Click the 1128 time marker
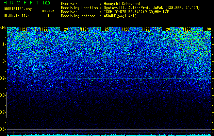The image size is (214, 136). pos(166,29)
